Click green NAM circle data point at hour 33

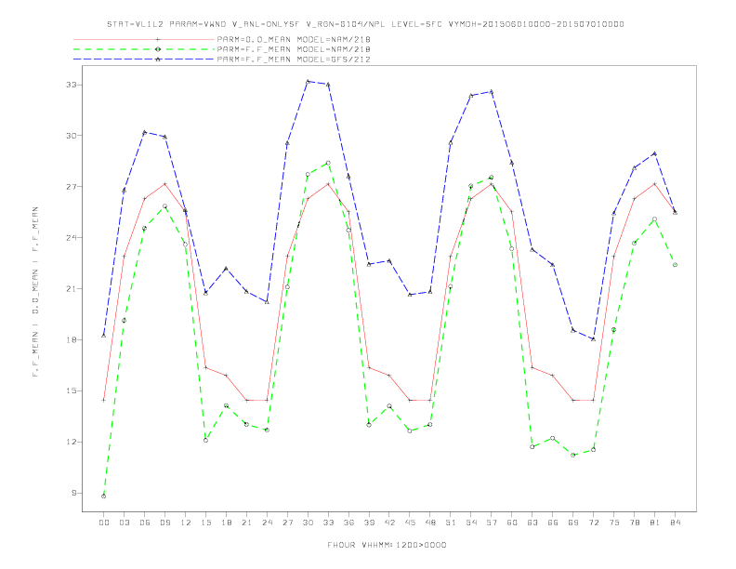click(328, 163)
